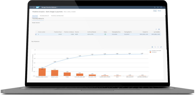
Task: Go back using the header back arrow
Action: pos(34,7)
